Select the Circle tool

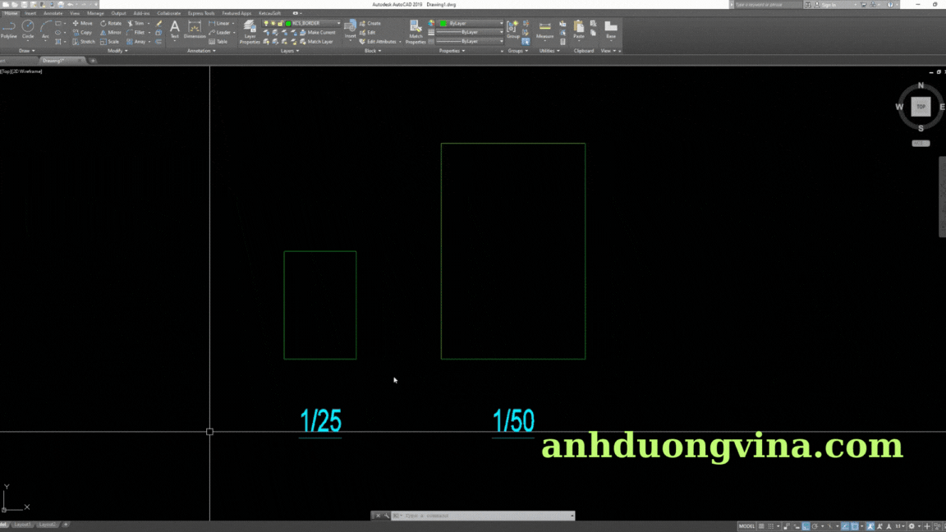tap(28, 29)
